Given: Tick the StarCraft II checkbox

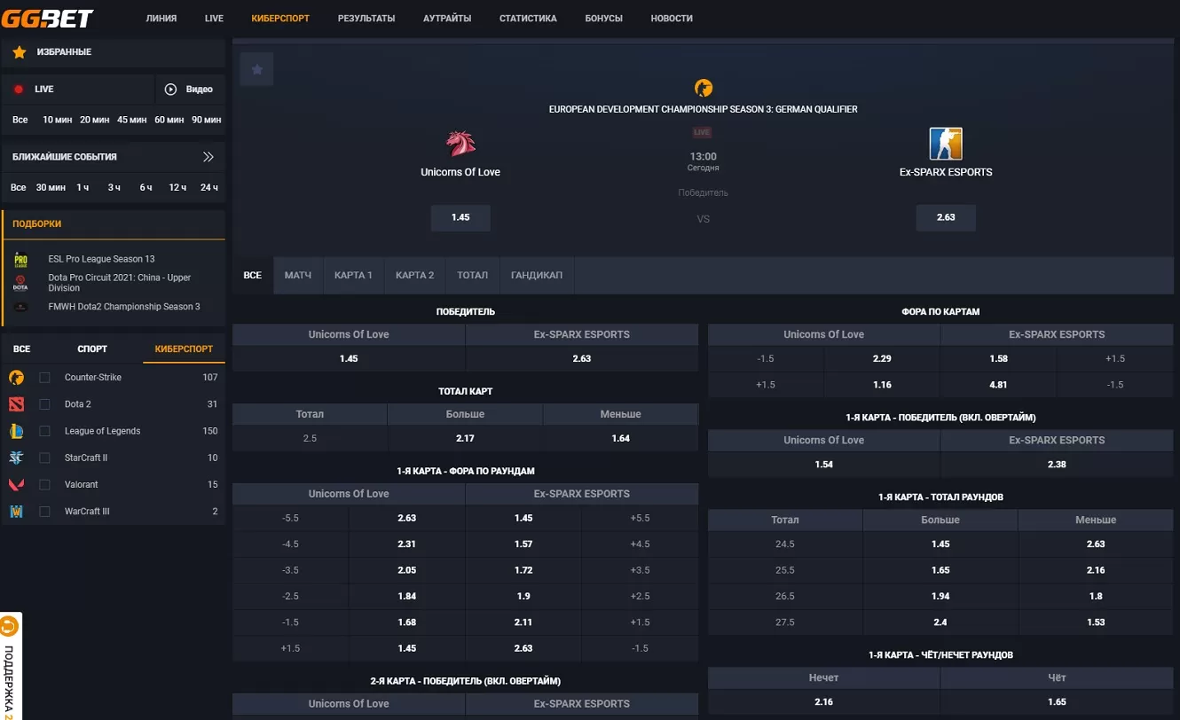Looking at the screenshot, I should [44, 458].
